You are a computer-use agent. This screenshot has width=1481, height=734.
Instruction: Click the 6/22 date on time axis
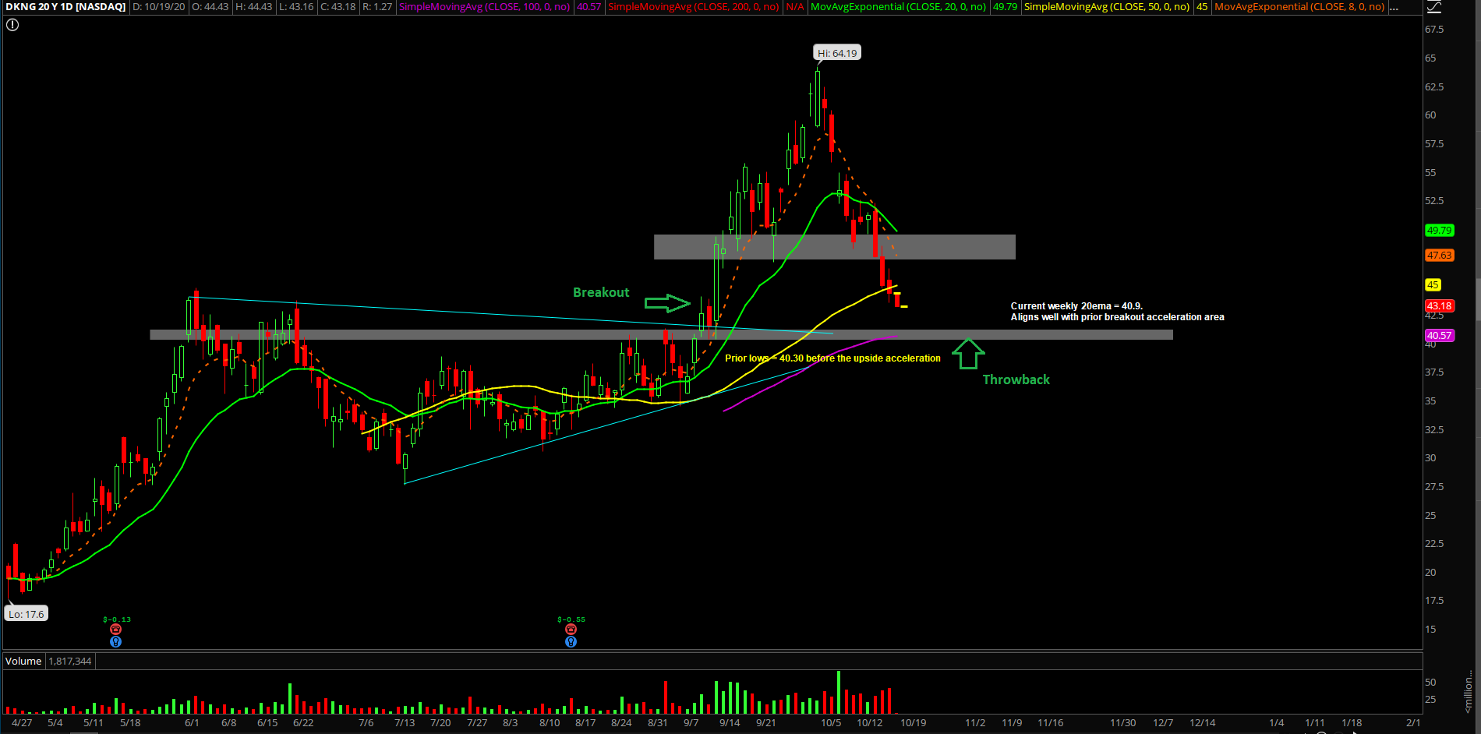[303, 723]
